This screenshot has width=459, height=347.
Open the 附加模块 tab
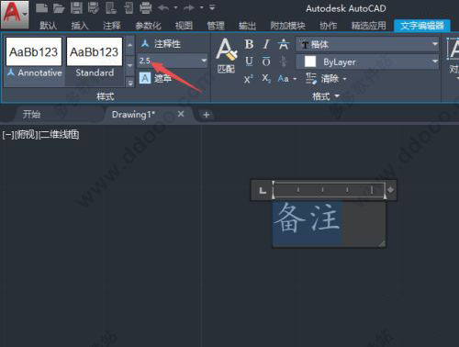pyautogui.click(x=287, y=26)
